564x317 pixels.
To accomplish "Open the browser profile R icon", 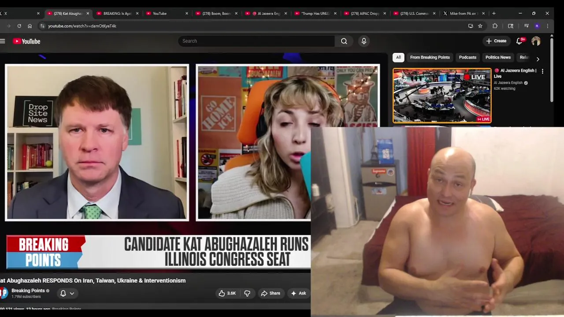I will click(537, 26).
